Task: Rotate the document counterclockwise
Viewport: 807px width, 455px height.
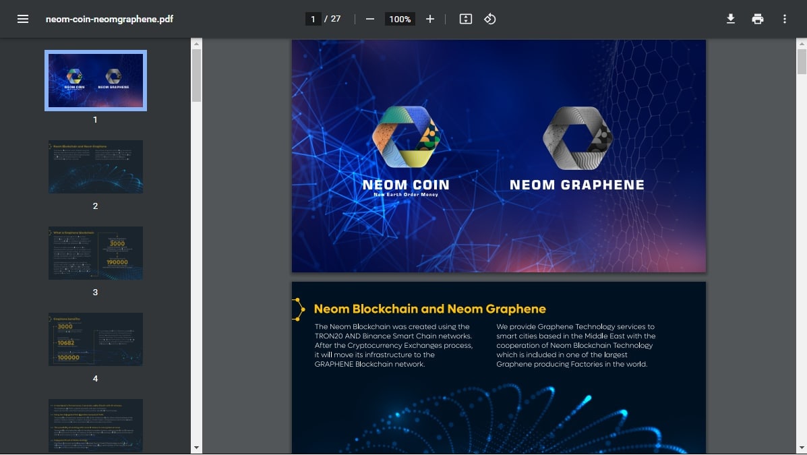Action: point(490,19)
